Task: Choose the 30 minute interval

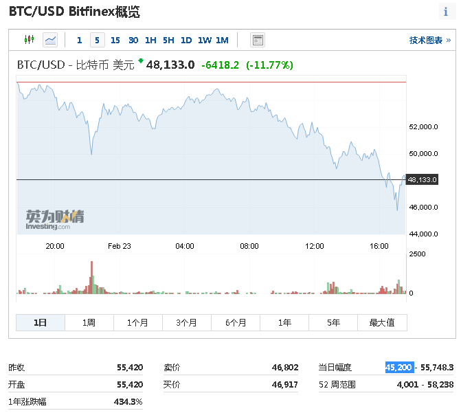Action: [x=133, y=41]
